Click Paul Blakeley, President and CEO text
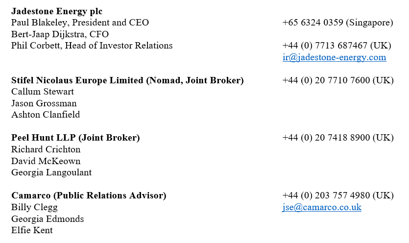409x243 pixels. [x=80, y=23]
